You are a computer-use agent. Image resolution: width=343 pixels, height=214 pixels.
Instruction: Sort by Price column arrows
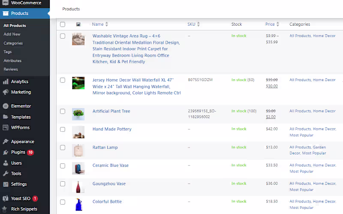click(277, 24)
